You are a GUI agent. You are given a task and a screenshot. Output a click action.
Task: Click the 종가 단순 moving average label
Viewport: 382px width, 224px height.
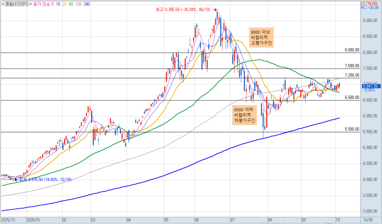pos(42,4)
